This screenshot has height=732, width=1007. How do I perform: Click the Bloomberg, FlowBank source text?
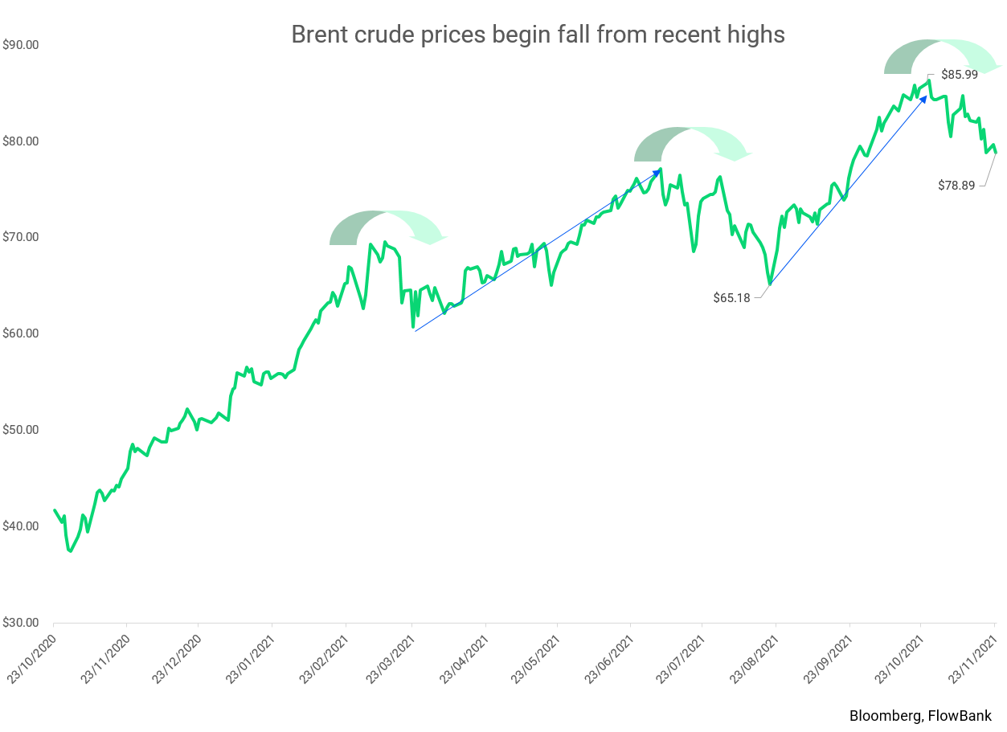[x=920, y=715]
